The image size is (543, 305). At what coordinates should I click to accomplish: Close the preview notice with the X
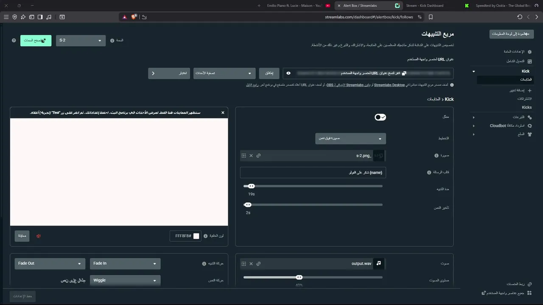coord(223,113)
